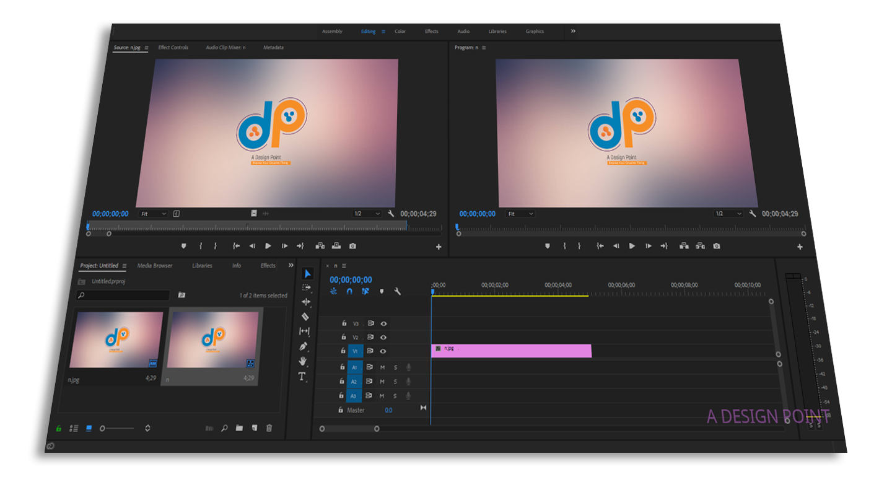Delete selected item with trash icon
Screen dimensions: 892x477
tap(269, 428)
